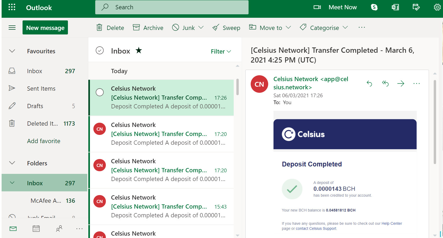Click the CN sender avatar in reading pane
443x238 pixels.
pyautogui.click(x=259, y=84)
